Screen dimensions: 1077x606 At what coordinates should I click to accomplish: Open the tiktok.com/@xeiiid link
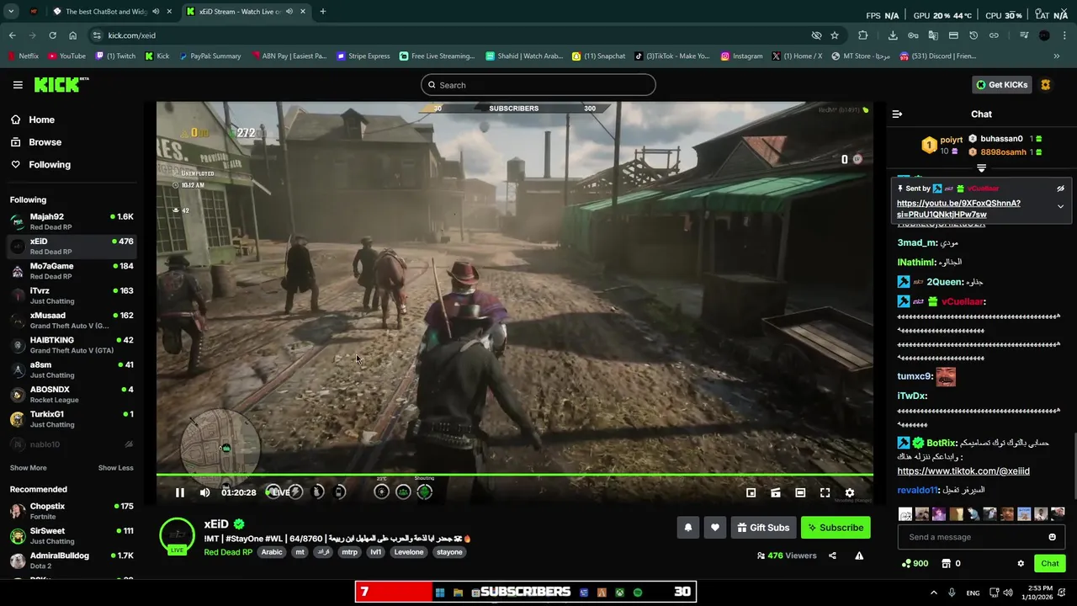coord(963,471)
